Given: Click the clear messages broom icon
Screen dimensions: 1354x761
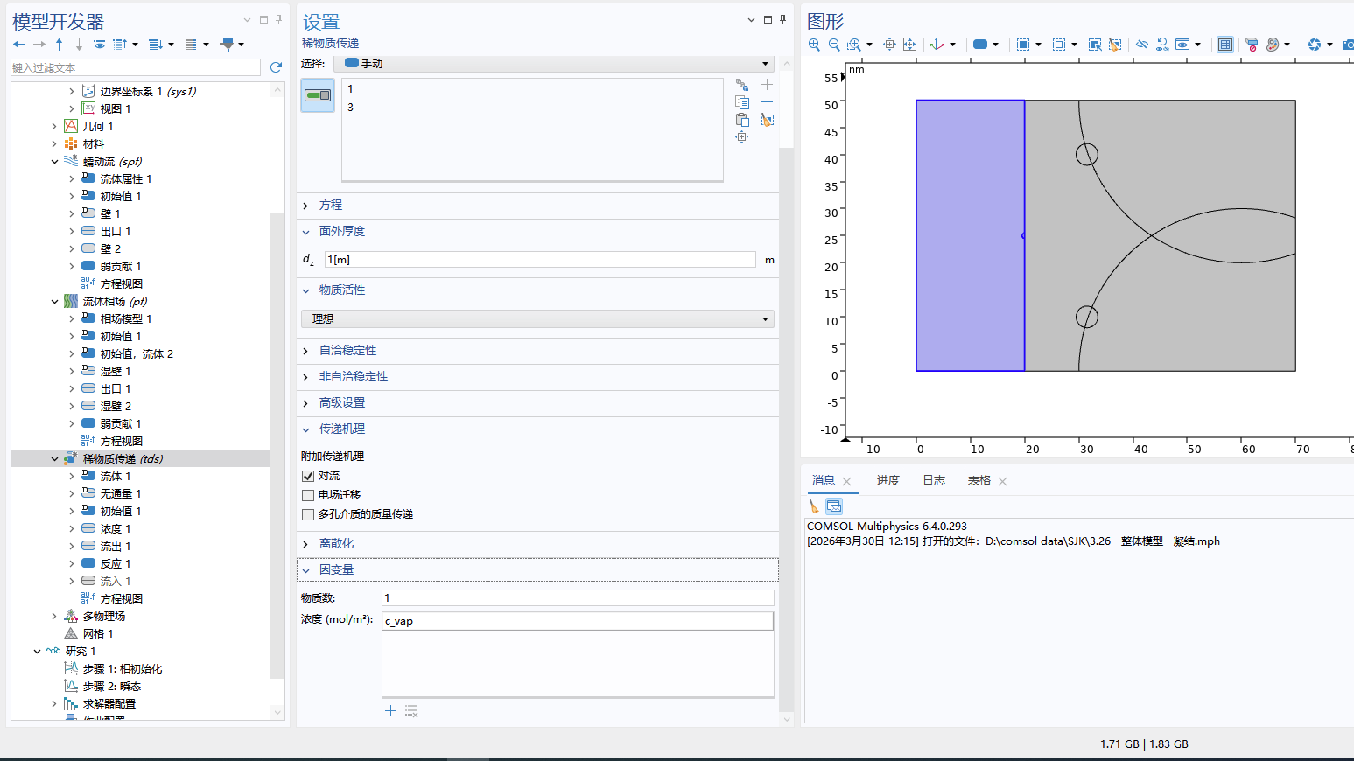Looking at the screenshot, I should click(x=814, y=506).
